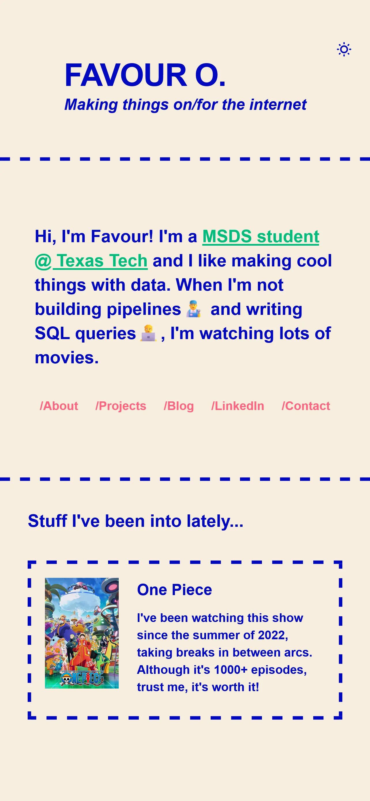Click the 'watching lots of movies' intro text
Image resolution: width=370 pixels, height=801 pixels.
(x=183, y=345)
